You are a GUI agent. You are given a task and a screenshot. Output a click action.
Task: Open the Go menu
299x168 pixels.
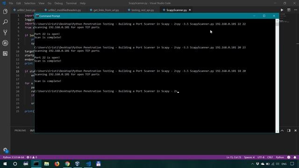tap(50, 3)
